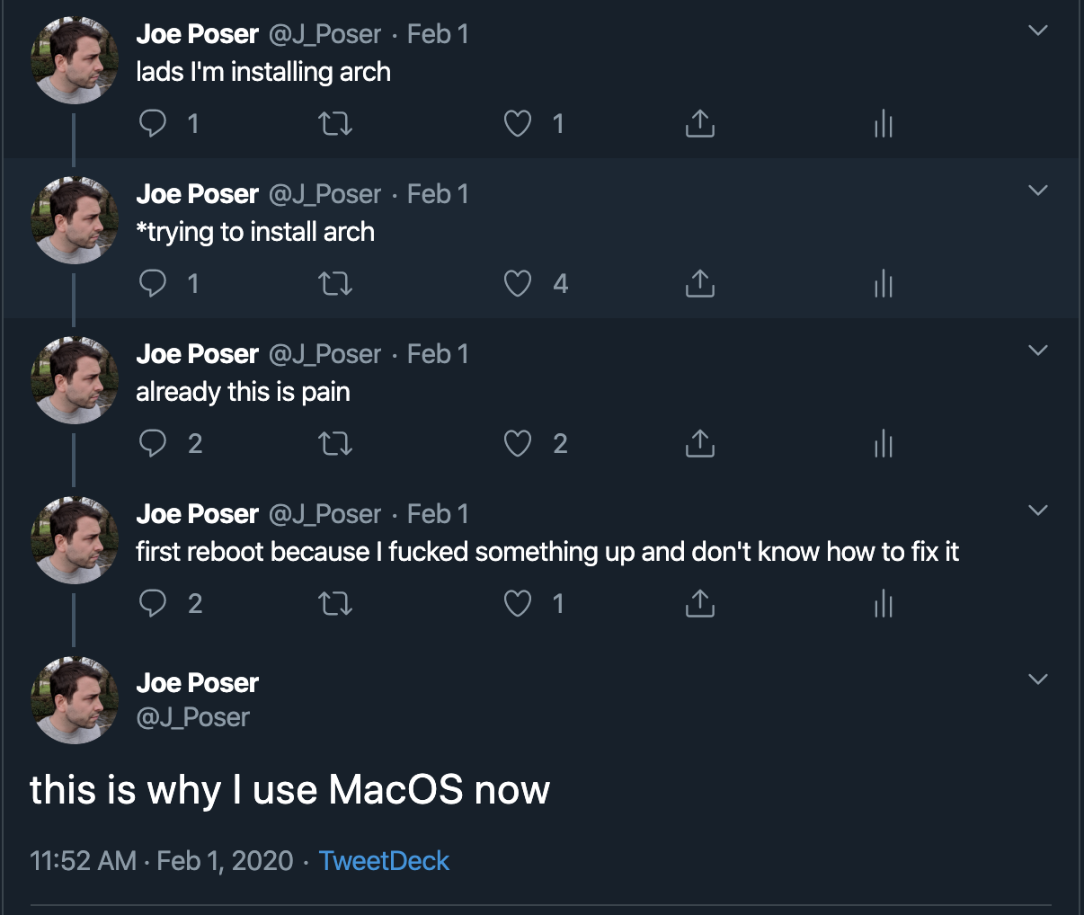Click Joe Poser name on "*trying to install arch" tweet
Image resolution: width=1084 pixels, height=915 pixels.
[x=198, y=194]
